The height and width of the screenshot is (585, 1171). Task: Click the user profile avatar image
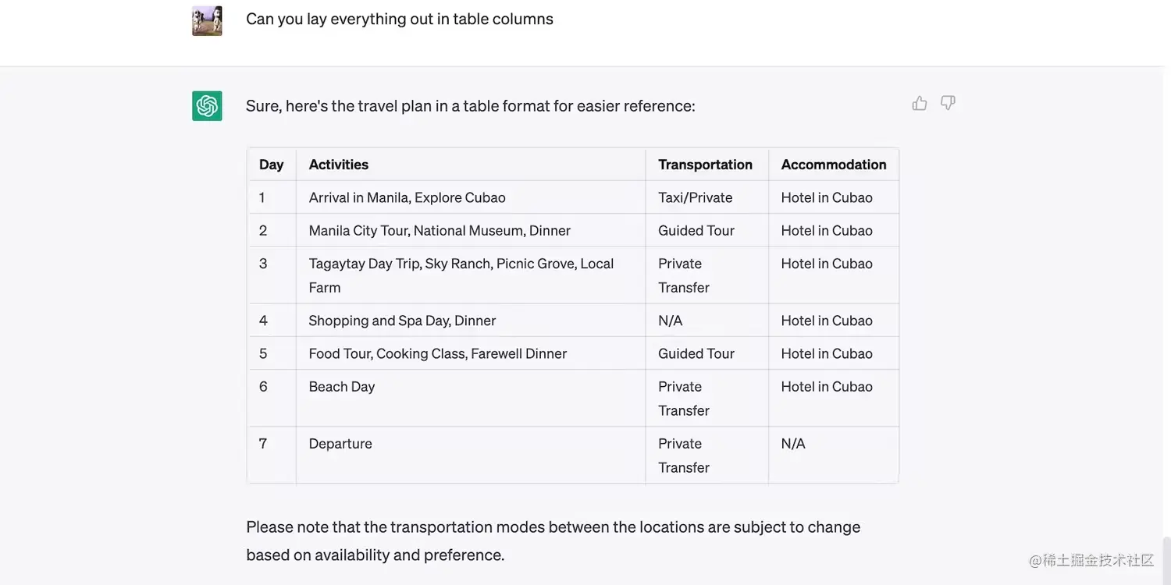(207, 21)
